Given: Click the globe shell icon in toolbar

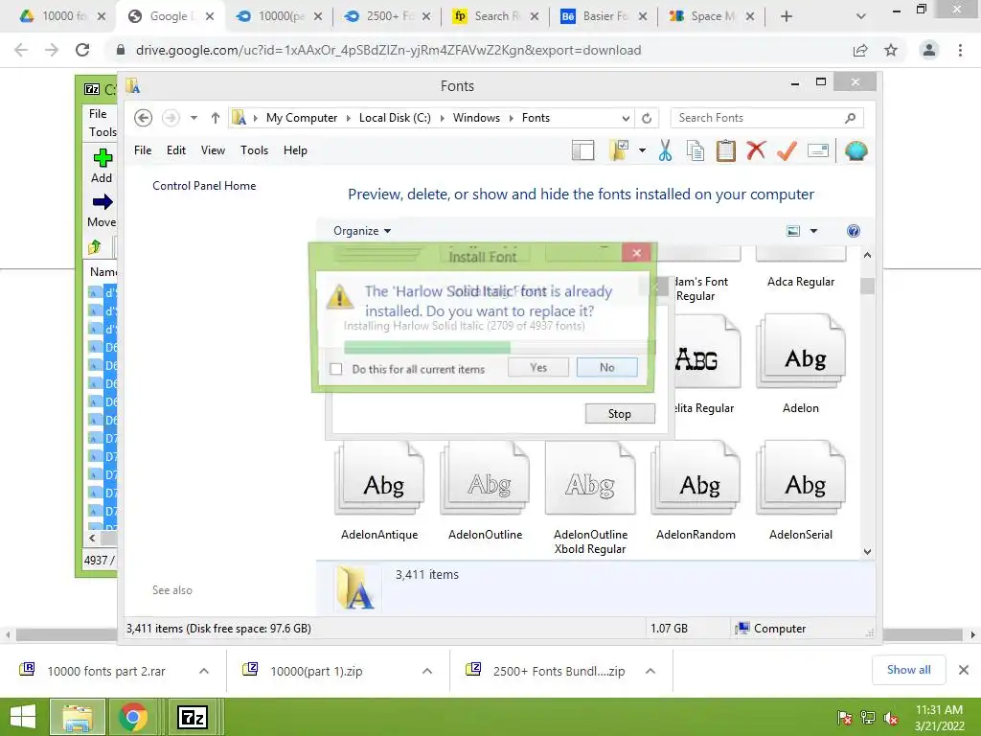Looking at the screenshot, I should 856,150.
